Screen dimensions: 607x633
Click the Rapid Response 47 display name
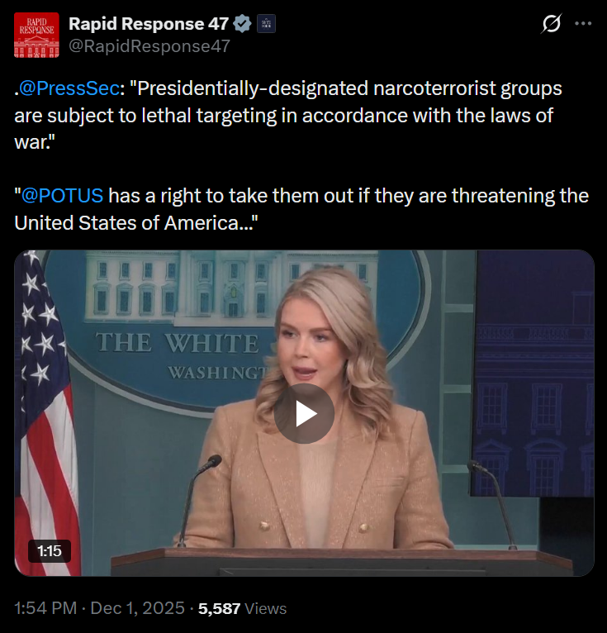tap(149, 24)
